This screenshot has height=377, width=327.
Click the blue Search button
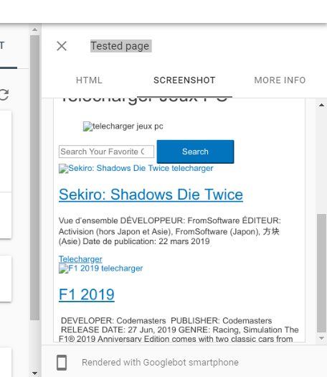click(x=195, y=152)
